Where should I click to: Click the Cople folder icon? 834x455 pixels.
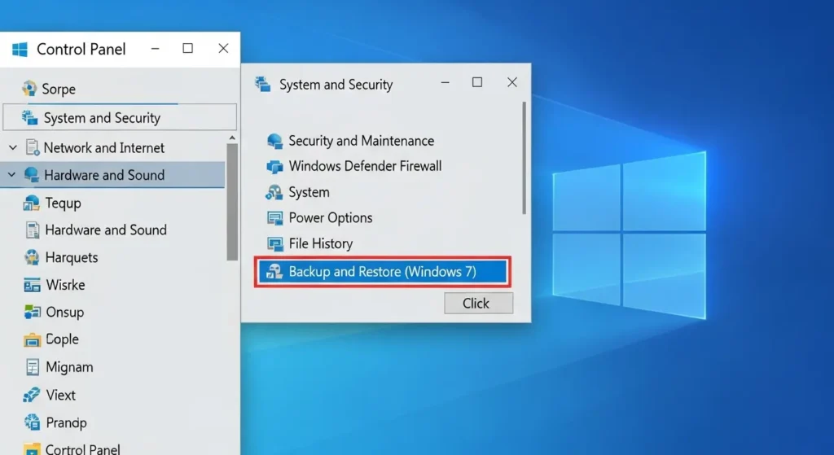[x=32, y=339]
